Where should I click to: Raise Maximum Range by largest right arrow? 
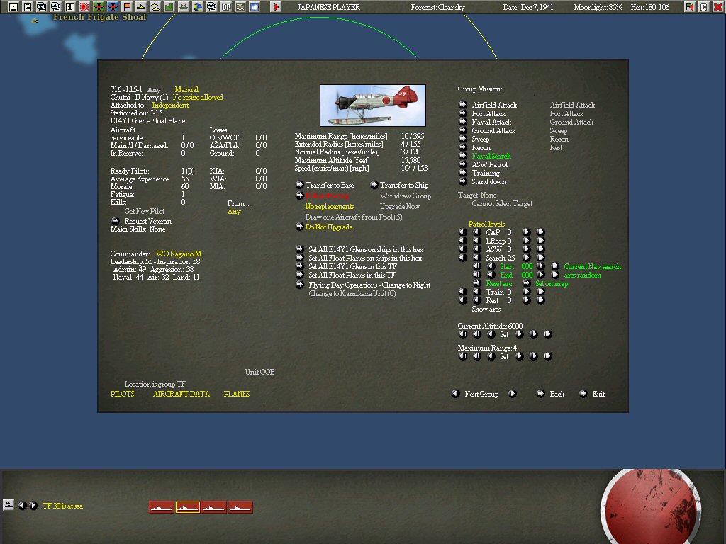point(548,356)
